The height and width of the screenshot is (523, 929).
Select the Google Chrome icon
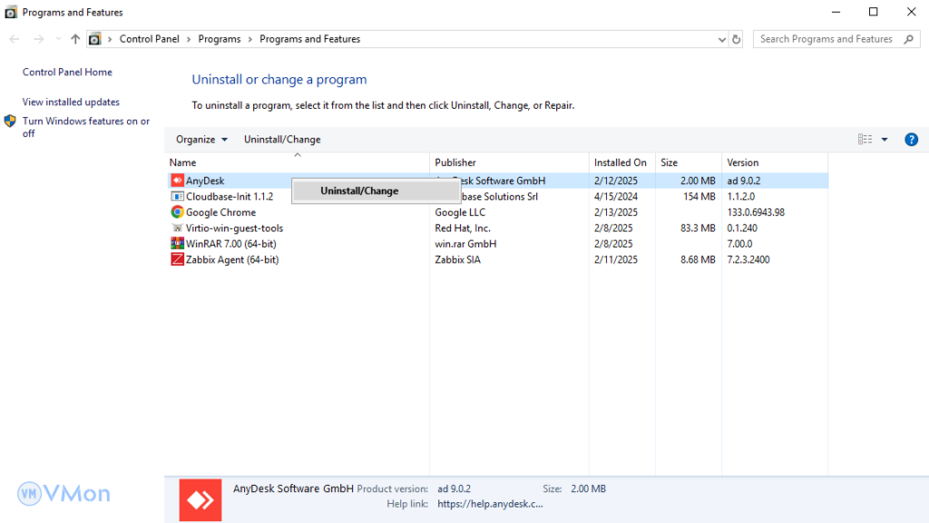(178, 212)
